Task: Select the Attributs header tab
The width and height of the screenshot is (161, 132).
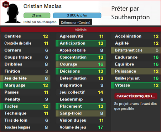Action: pos(80,29)
